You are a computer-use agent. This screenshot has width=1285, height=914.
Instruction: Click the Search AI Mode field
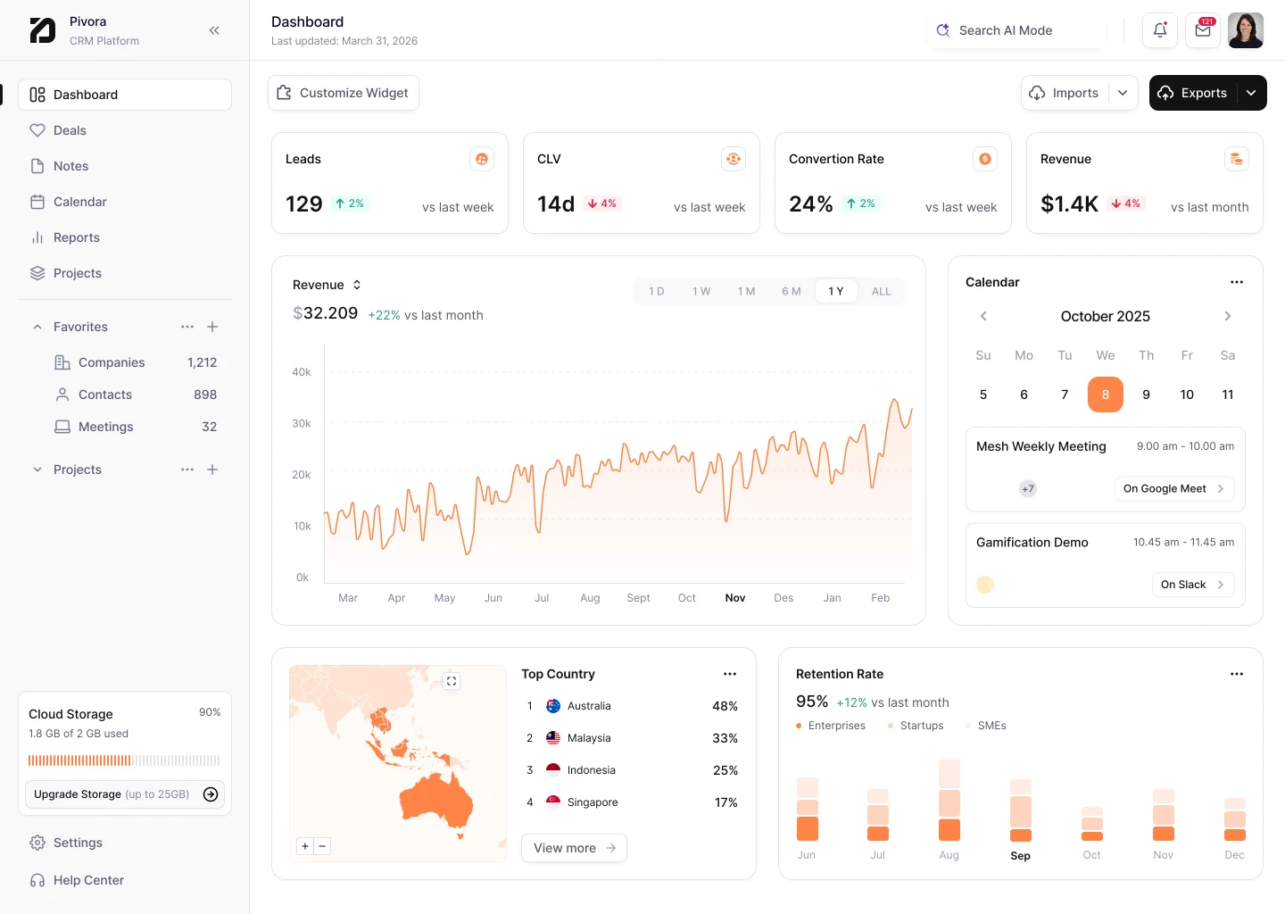click(x=1016, y=30)
